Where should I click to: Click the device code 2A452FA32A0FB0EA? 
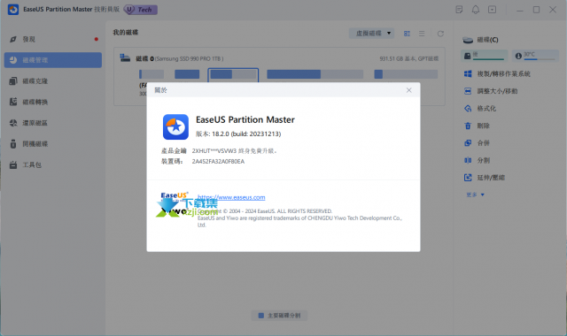coord(218,161)
